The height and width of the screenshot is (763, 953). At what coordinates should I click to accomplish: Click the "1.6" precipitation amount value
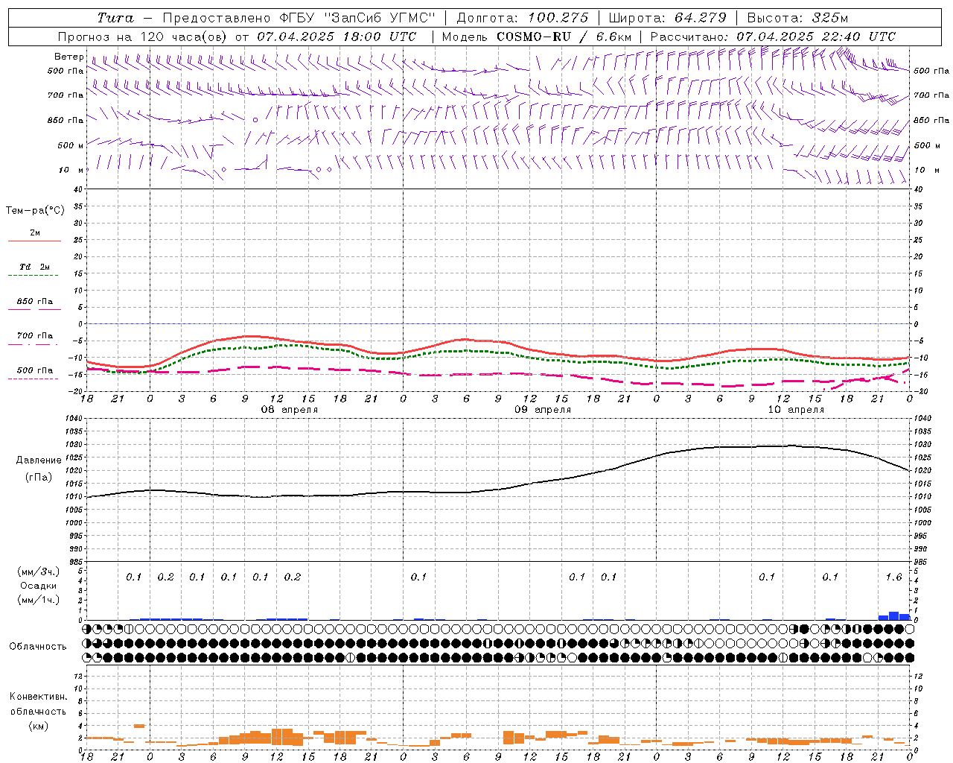click(893, 577)
